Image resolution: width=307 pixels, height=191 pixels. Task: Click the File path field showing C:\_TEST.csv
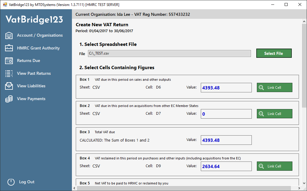(169, 53)
